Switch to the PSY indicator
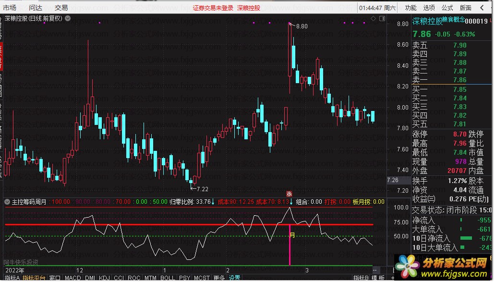Image resolution: width=495 pixels, height=282 pixels. 185,278
